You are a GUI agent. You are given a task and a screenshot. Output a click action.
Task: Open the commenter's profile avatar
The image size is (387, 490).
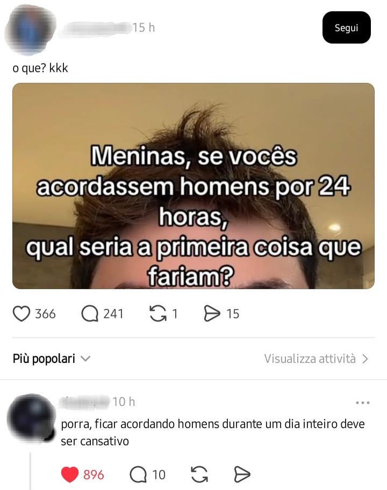point(31,418)
